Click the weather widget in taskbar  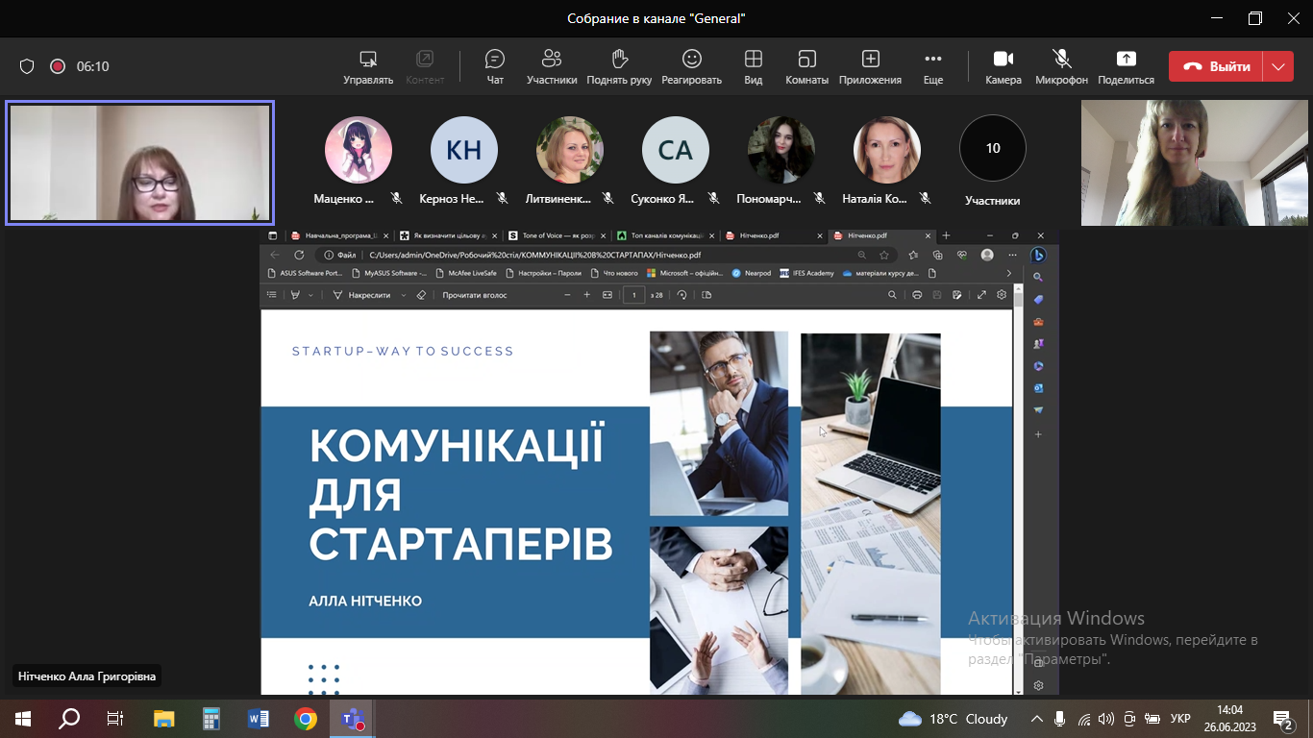pyautogui.click(x=953, y=719)
